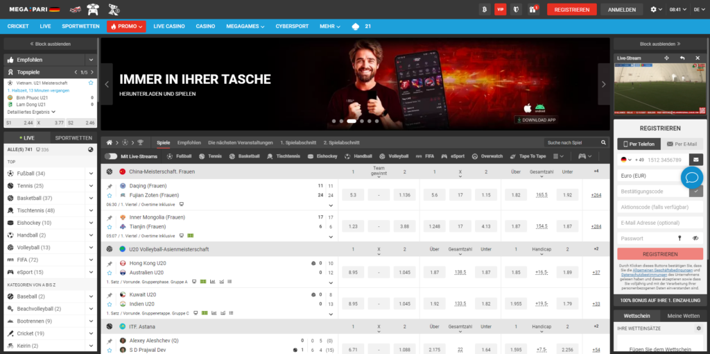Click the third banner carousel dot
Screen dimensions: 710x354
[x=352, y=121]
